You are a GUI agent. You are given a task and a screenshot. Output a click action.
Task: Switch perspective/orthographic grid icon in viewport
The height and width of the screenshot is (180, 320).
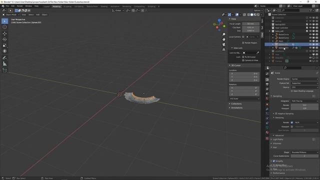pos(224,49)
